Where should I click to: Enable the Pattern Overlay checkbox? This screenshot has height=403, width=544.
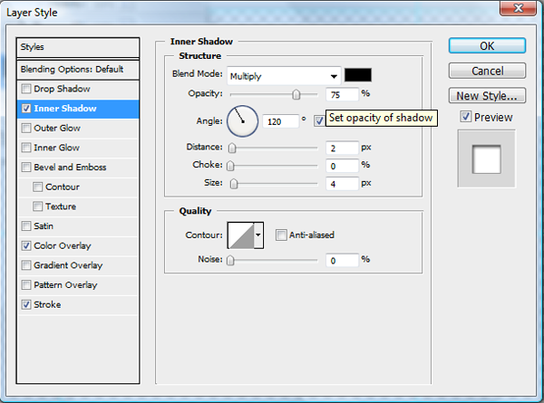tap(26, 285)
